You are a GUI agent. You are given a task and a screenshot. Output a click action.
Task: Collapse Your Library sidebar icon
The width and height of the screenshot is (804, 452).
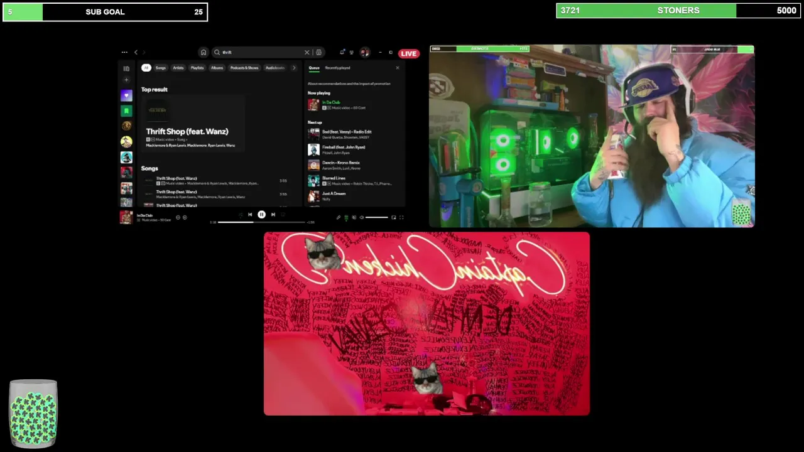[x=126, y=68]
